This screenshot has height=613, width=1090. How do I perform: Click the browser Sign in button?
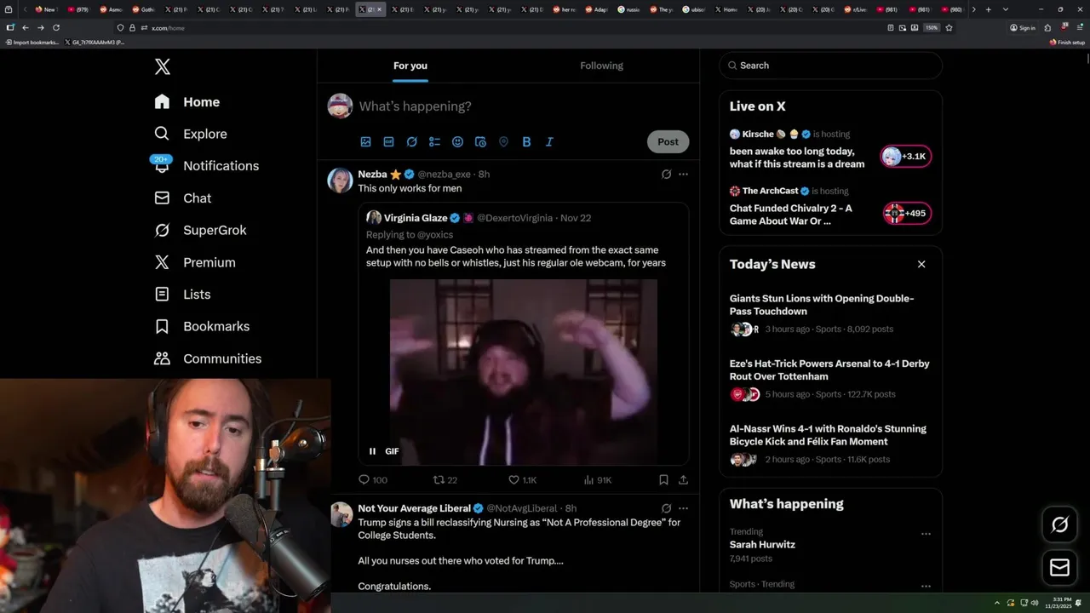click(1022, 28)
